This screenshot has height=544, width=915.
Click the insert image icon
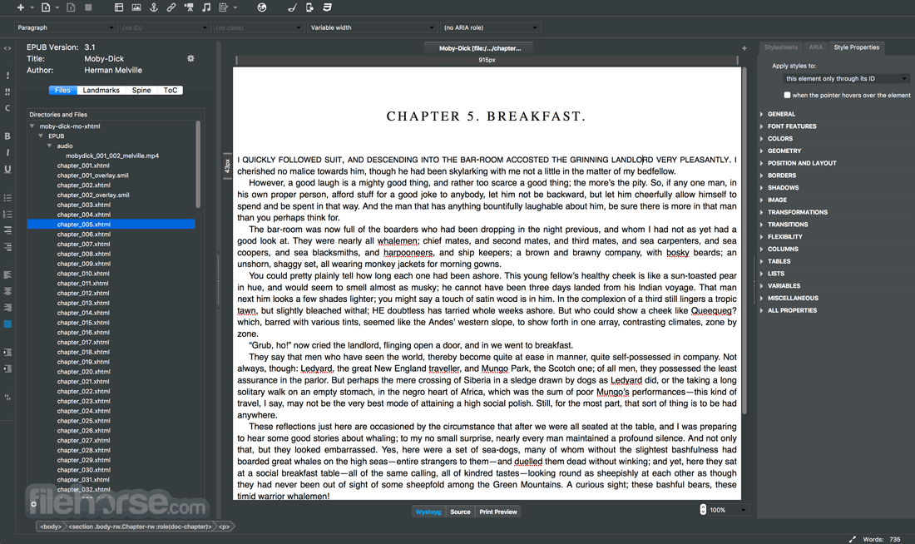pos(136,7)
